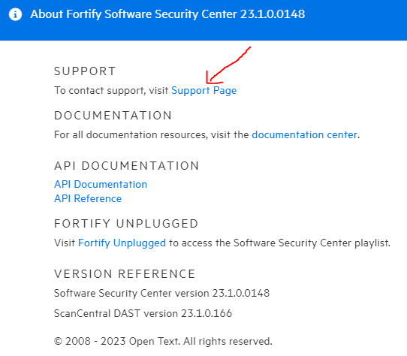This screenshot has width=407, height=356.
Task: Click the Software Security Center version 23.1.0.0148 line
Action: (x=161, y=294)
